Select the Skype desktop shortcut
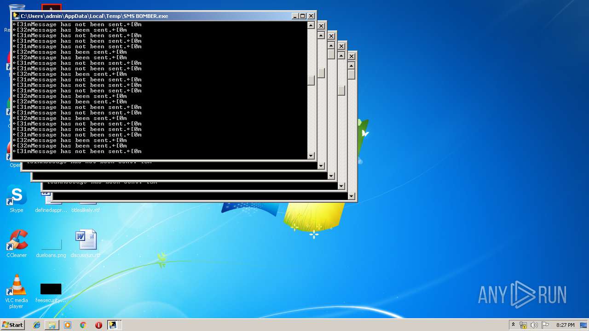 pos(17,199)
